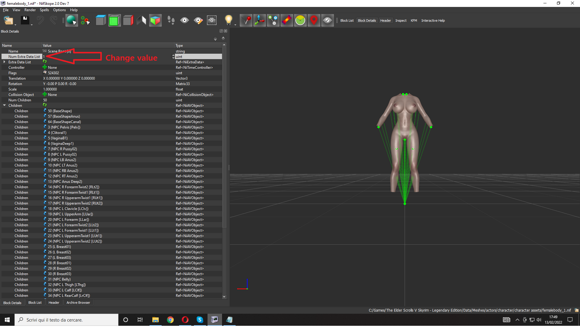This screenshot has height=327, width=580.
Task: Click the Interactive Help button
Action: 433,21
